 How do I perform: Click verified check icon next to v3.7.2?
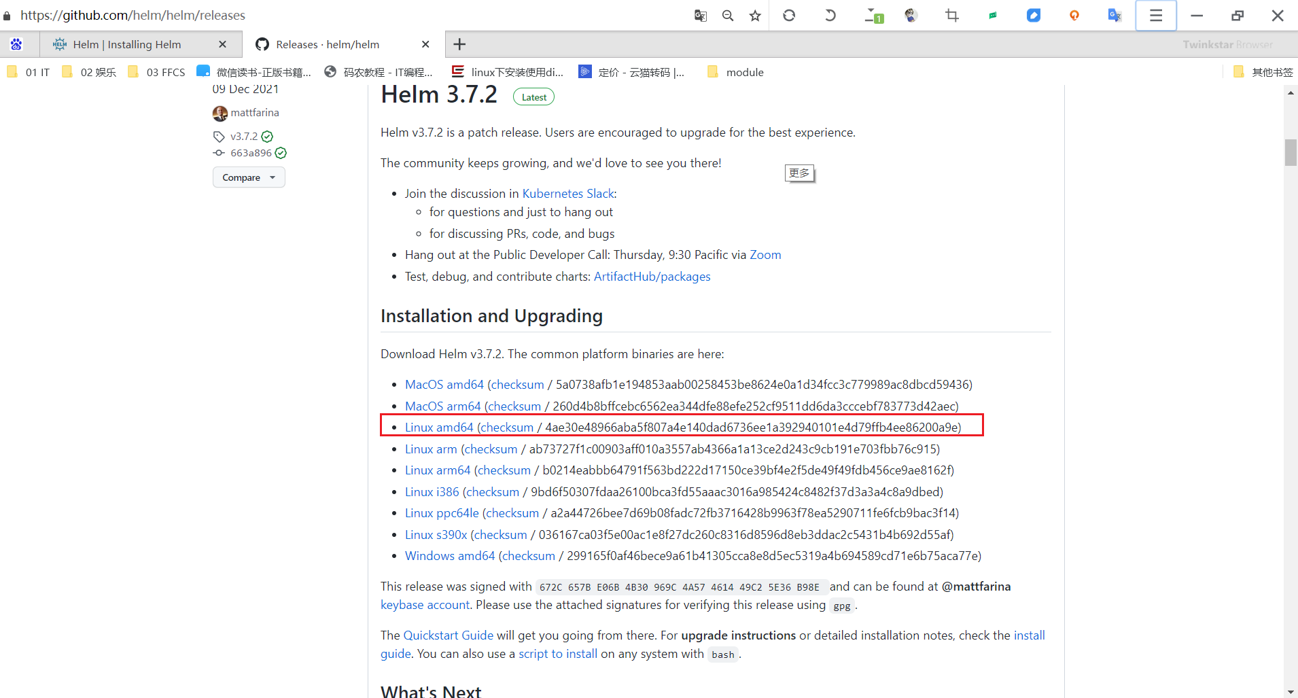point(267,137)
